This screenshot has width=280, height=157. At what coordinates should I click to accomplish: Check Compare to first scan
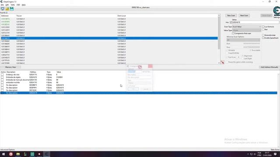233,34
